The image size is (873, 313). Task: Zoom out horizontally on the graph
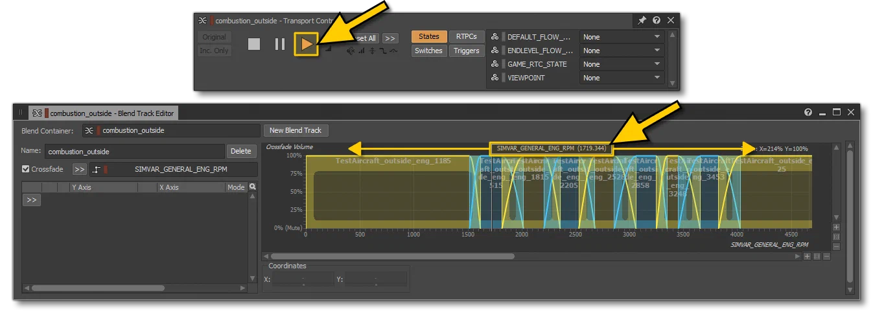pos(826,256)
